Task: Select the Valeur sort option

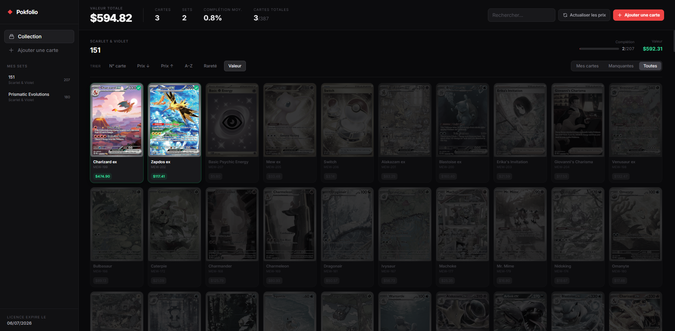Action: (235, 66)
